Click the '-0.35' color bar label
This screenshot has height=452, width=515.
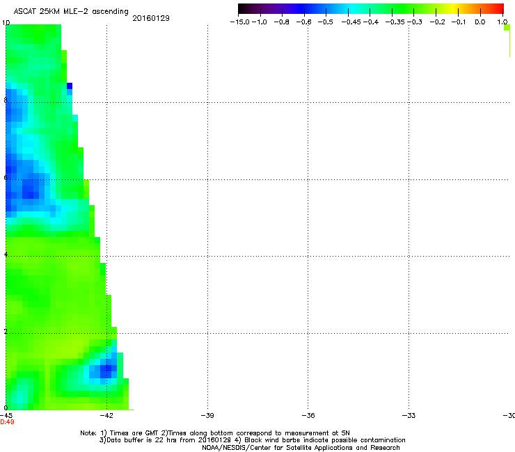click(395, 22)
